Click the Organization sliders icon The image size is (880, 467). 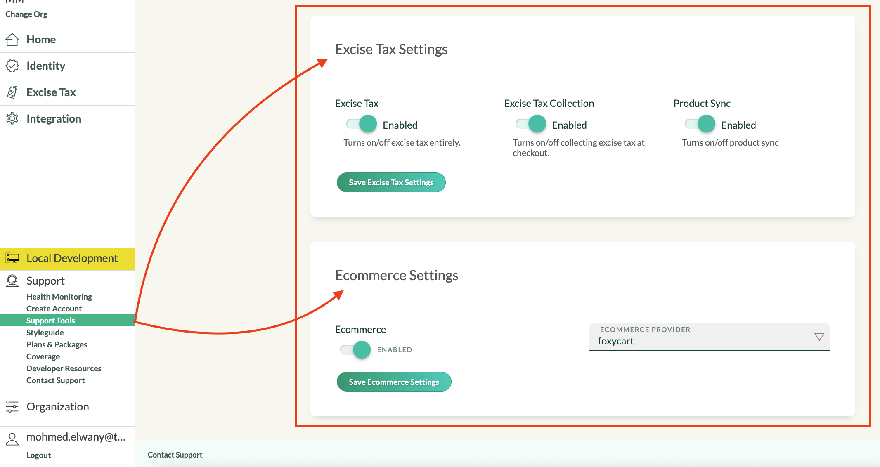(x=12, y=407)
